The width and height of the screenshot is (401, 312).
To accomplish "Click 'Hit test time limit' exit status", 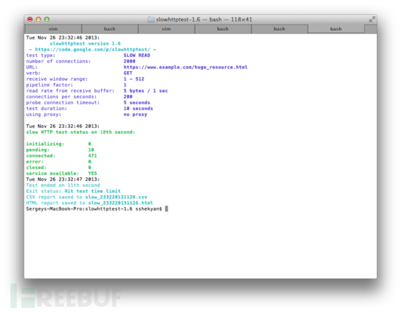I will (x=92, y=191).
